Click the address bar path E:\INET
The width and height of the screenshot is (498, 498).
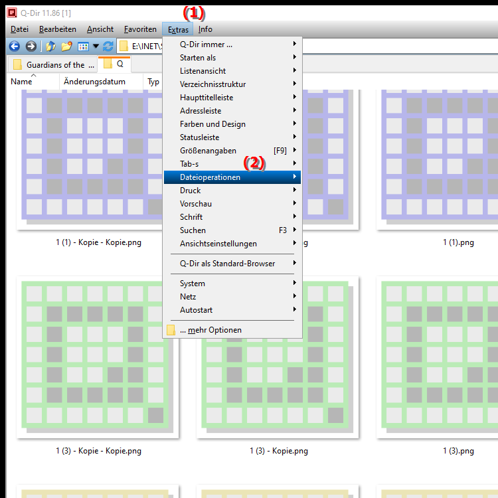tap(147, 46)
